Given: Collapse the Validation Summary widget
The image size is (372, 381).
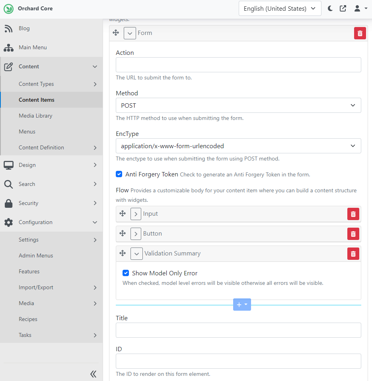Looking at the screenshot, I should coord(136,254).
